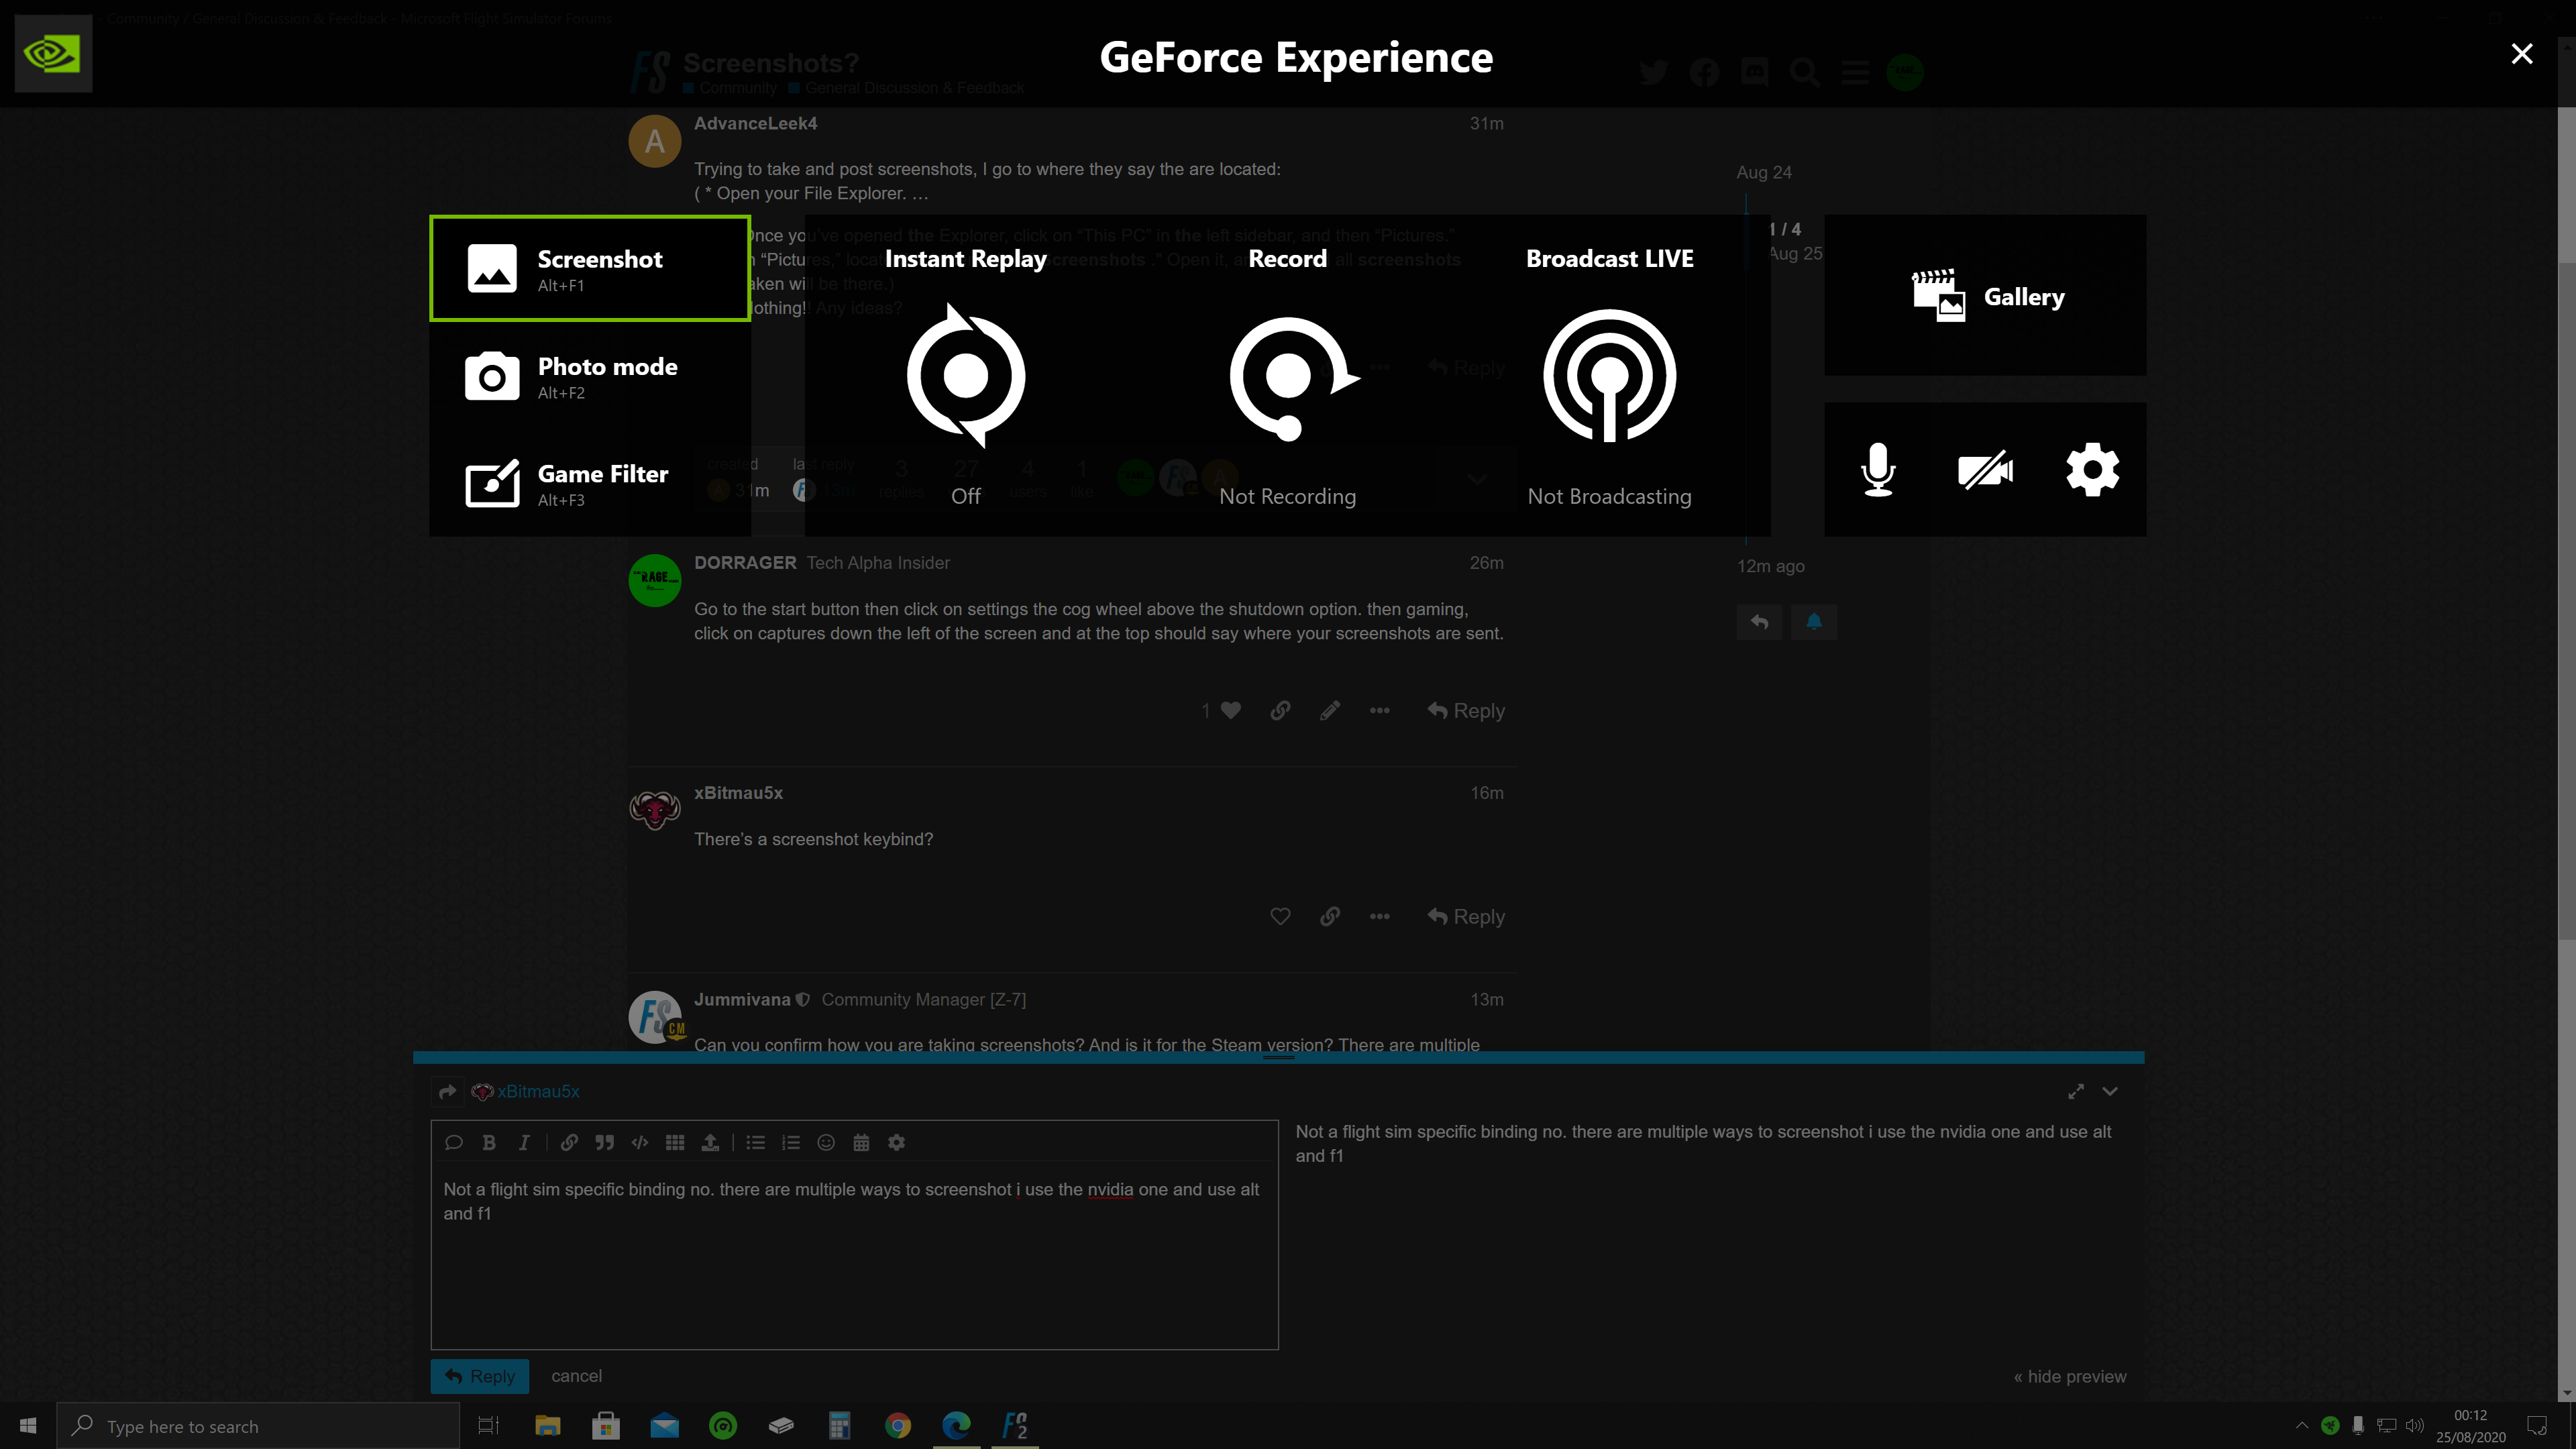Open the Gallery
The image size is (2576, 1449).
coord(1985,296)
